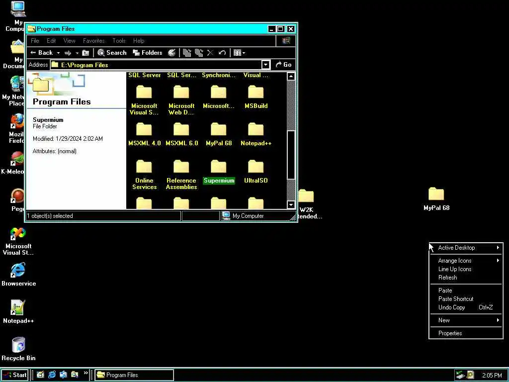Viewport: 509px width, 382px height.
Task: Choose Paste Shortcut from context menu
Action: click(x=466, y=298)
